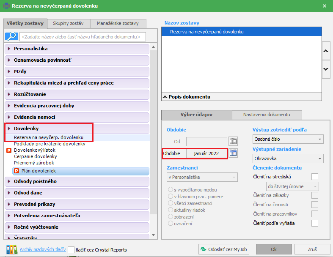This screenshot has height=257, width=333.
Task: Click the binders icon for payroll print archive
Action: pos(12,249)
